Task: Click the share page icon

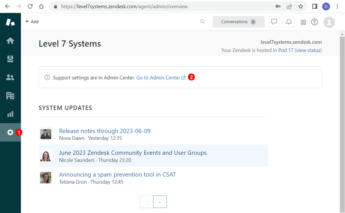Action: (289, 6)
